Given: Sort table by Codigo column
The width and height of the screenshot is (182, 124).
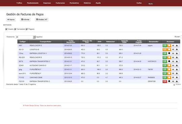Looking at the screenshot, I should pos(23,42).
